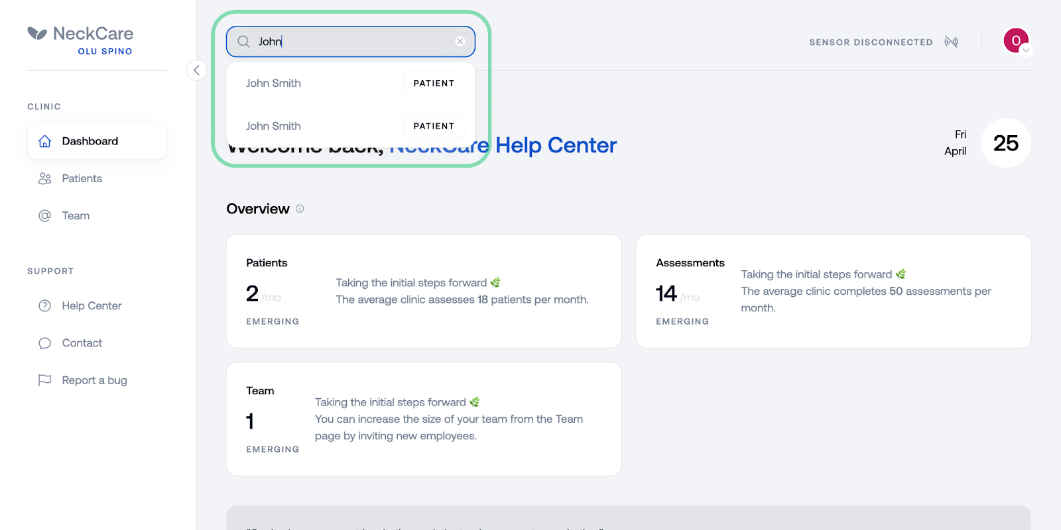Image resolution: width=1061 pixels, height=530 pixels.
Task: Select the Team at-sign icon
Action: click(x=45, y=215)
